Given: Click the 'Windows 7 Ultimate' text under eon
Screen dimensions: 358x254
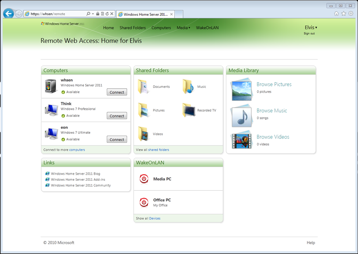Looking at the screenshot, I should coord(76,132).
